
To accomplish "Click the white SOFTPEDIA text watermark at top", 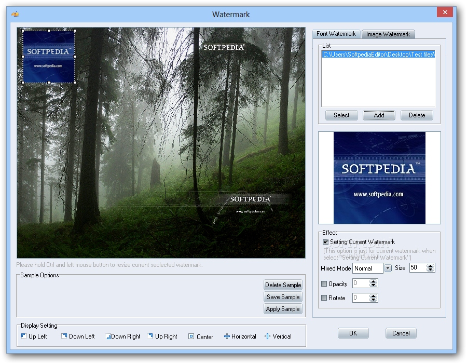I will click(224, 47).
